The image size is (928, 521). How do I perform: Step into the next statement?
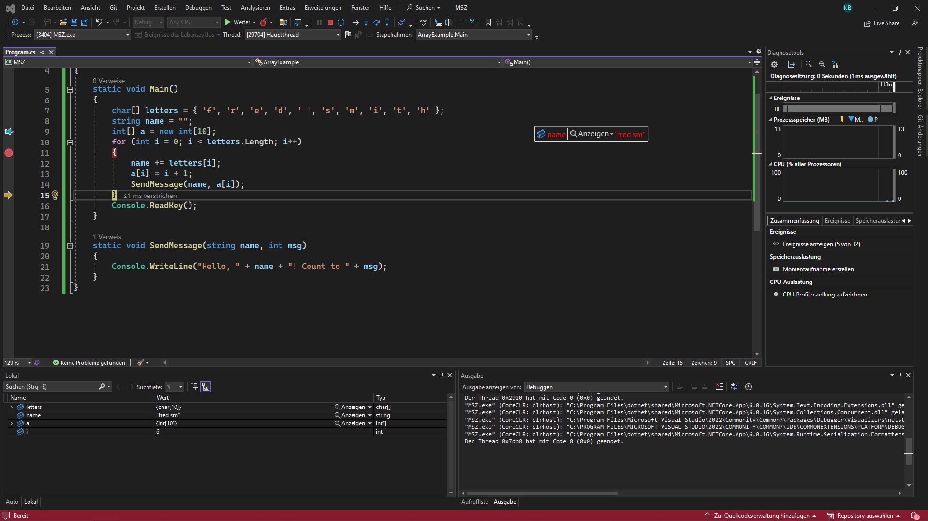click(x=366, y=22)
